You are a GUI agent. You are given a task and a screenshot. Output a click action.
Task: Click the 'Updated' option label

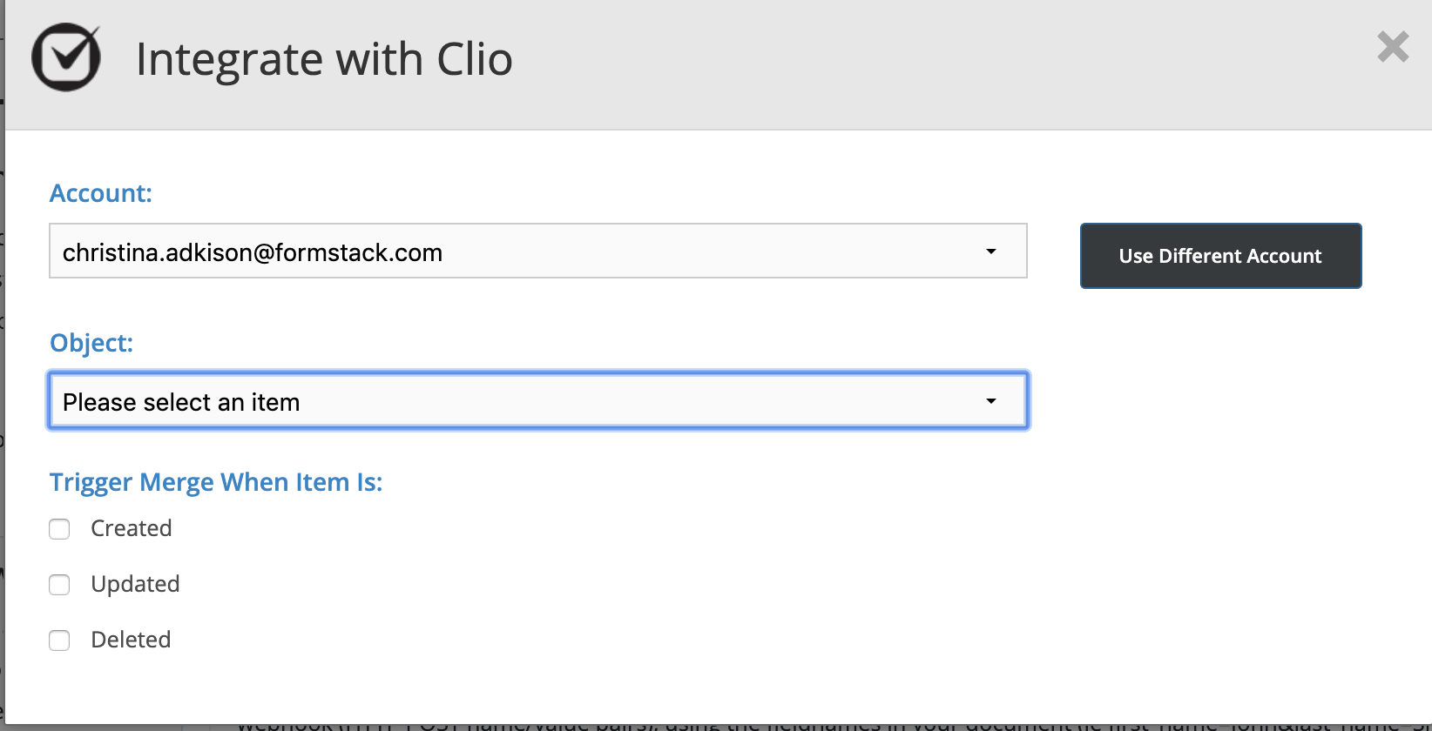[135, 584]
